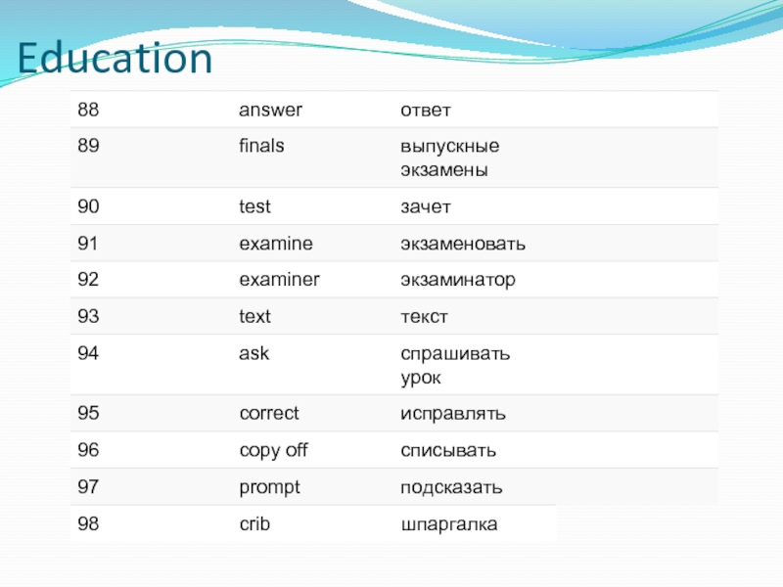Select the number 92 cell

[88, 279]
